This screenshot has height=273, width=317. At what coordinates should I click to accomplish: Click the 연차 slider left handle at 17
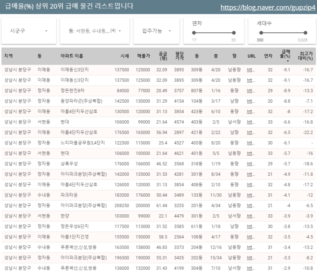[x=194, y=33]
